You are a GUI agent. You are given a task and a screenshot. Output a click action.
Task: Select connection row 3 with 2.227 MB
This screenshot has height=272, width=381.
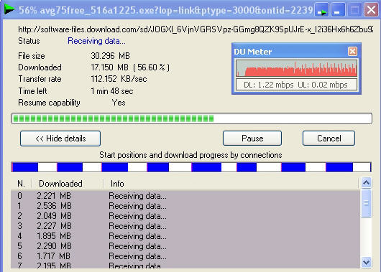tap(185, 226)
